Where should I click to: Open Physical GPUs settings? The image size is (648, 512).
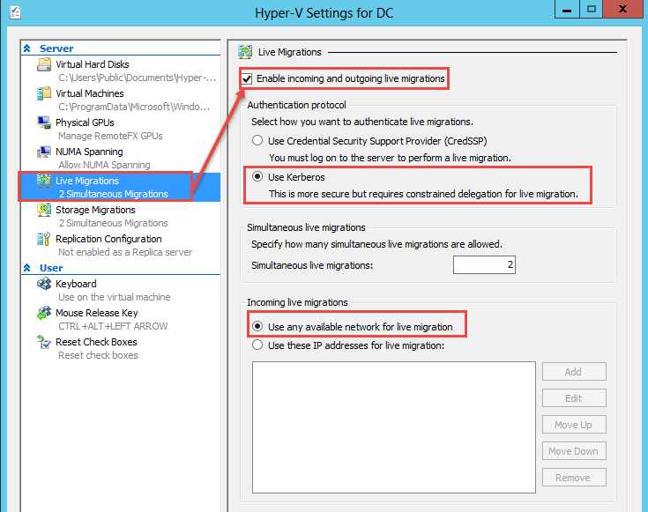click(x=85, y=122)
